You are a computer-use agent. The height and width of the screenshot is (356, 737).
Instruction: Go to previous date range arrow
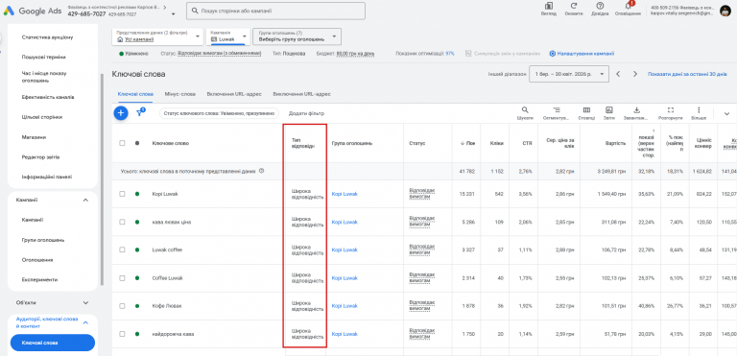click(x=619, y=74)
